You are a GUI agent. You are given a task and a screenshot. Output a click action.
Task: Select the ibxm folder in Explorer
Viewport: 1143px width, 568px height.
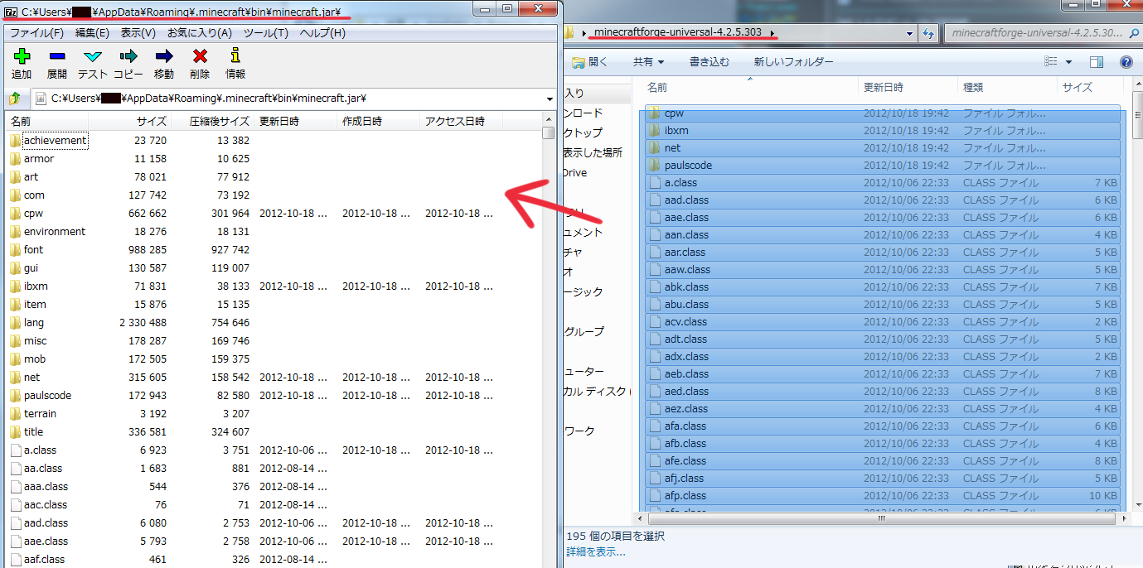point(883,130)
